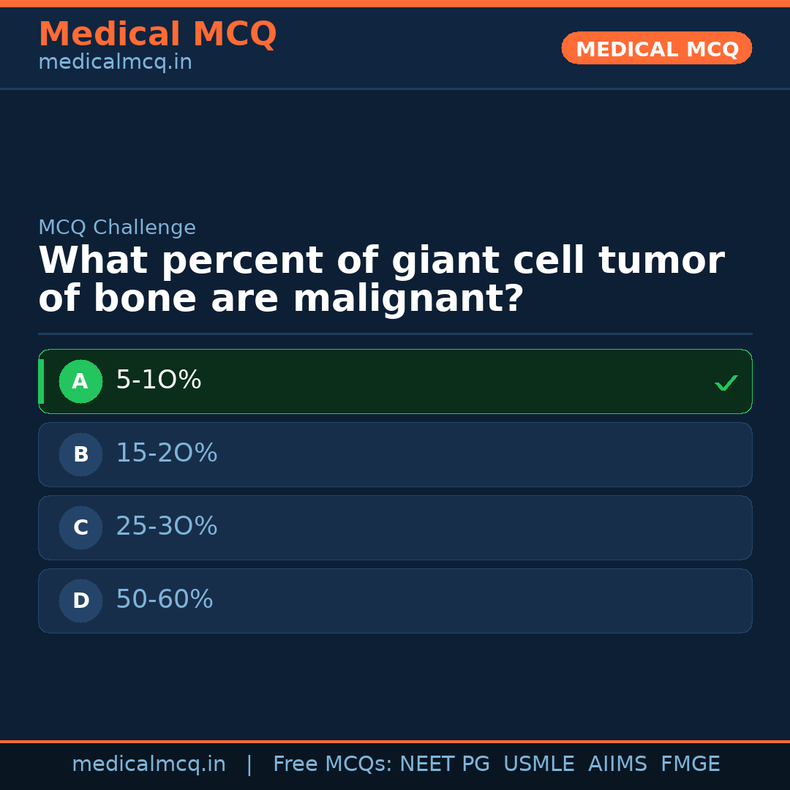Open the medicalmcq.in link below the title

115,63
